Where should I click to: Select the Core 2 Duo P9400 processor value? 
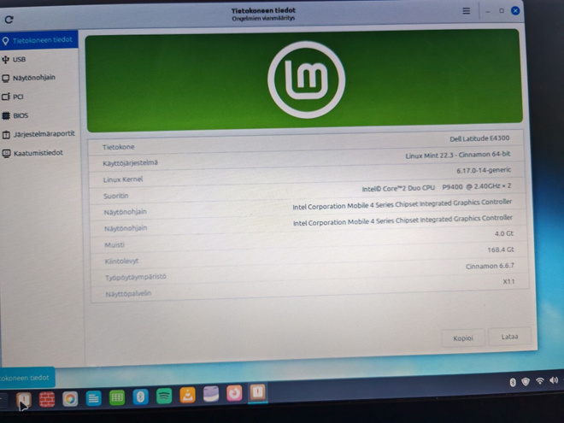[x=437, y=187]
